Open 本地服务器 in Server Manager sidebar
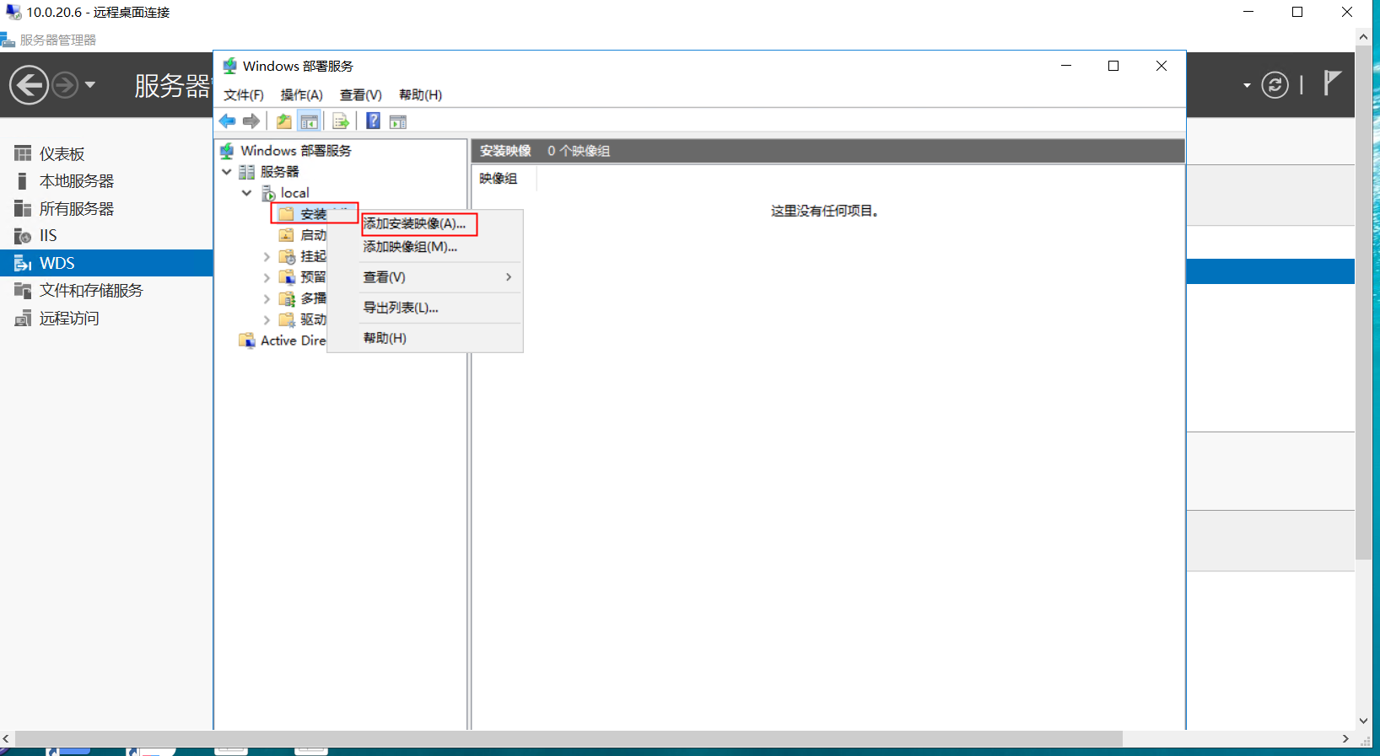1380x756 pixels. tap(106, 181)
